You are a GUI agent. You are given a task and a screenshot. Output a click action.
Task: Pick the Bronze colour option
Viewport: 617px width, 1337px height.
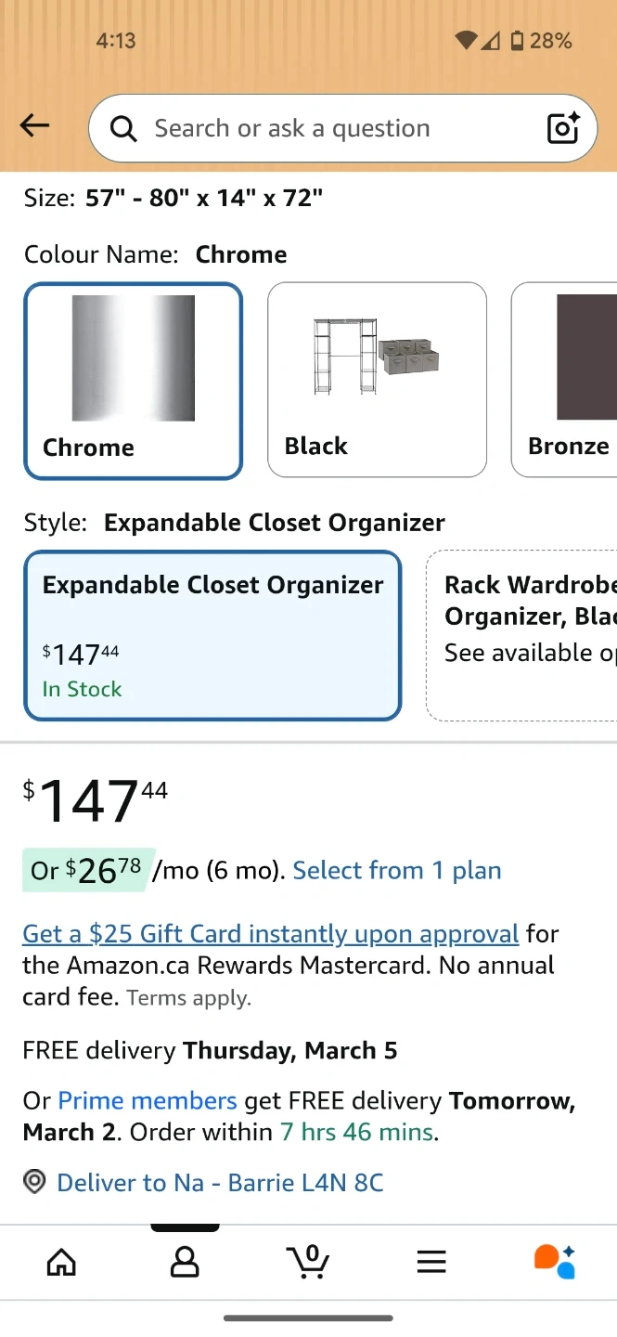click(x=566, y=380)
